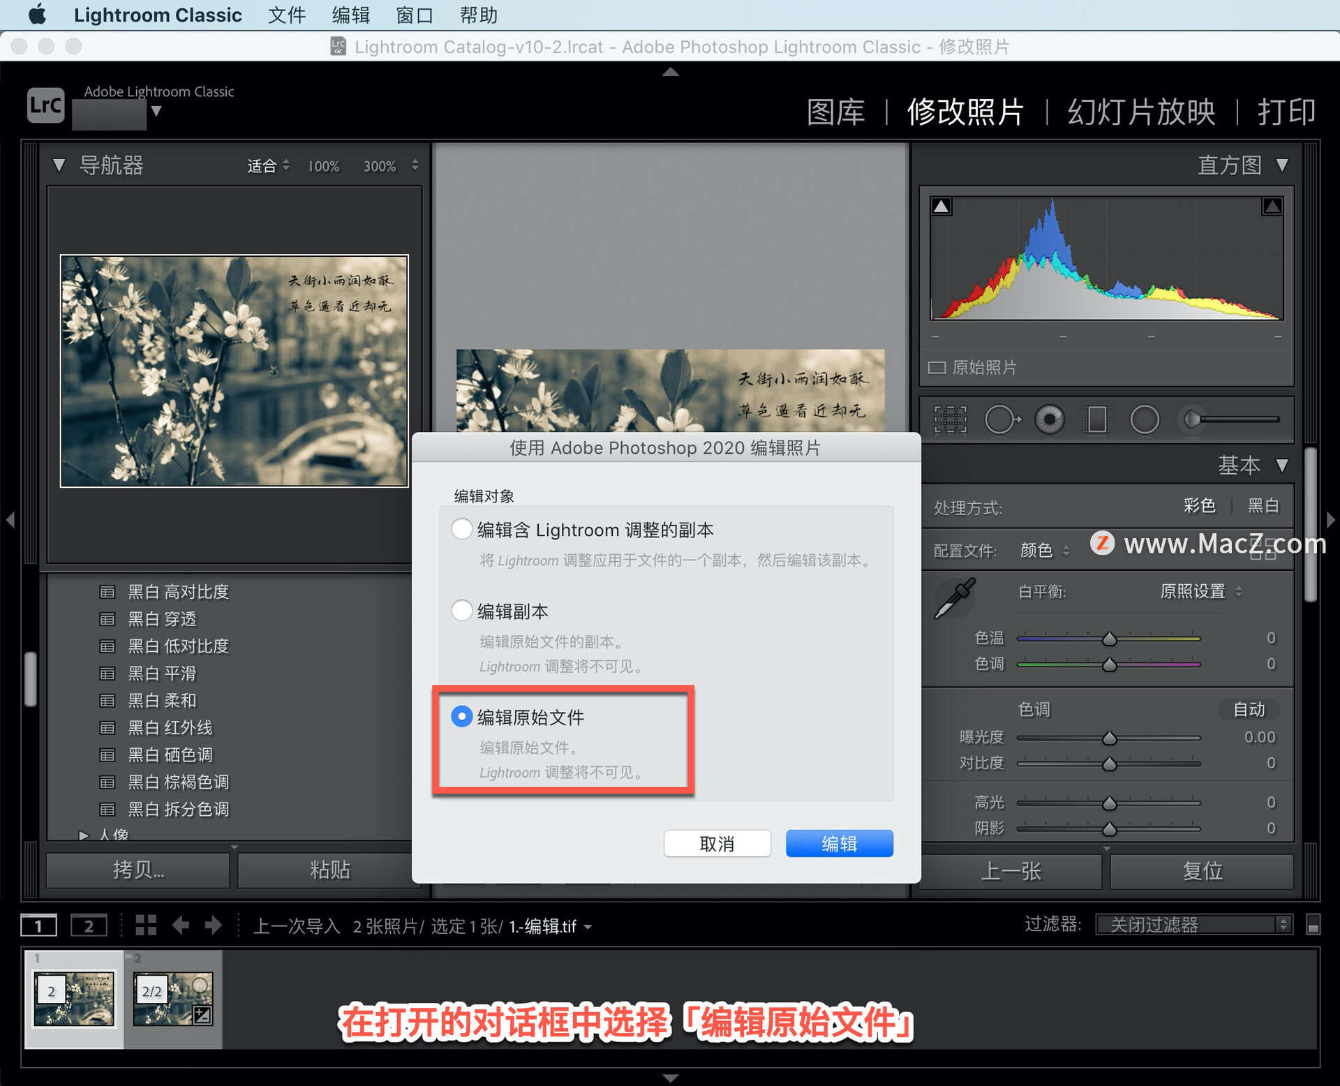Screen dimensions: 1340x1086
Task: Open the 关闭过滤器 filter dropdown
Action: (1194, 925)
